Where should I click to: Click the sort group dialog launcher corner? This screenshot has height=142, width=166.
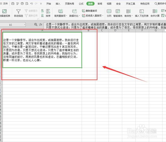(x=38, y=19)
